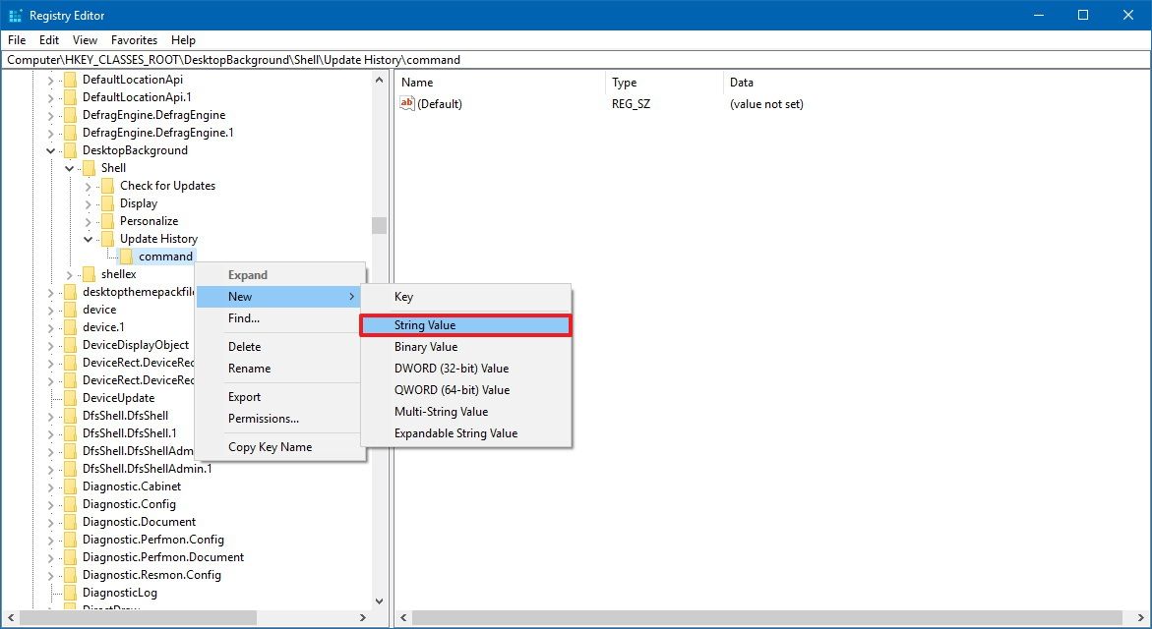The width and height of the screenshot is (1152, 629).
Task: Collapse the DesktopBackground key
Action: [50, 150]
